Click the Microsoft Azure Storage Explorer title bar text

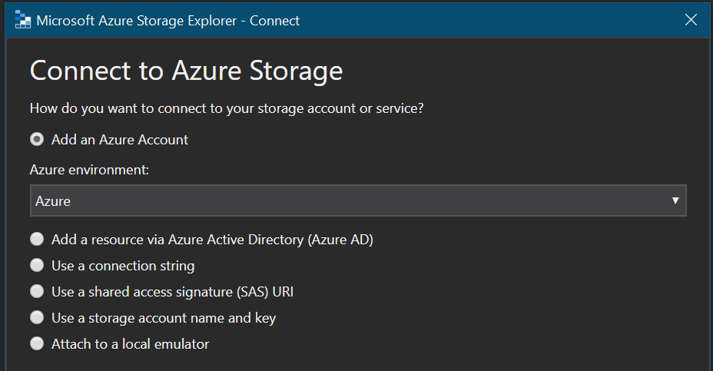pyautogui.click(x=168, y=21)
